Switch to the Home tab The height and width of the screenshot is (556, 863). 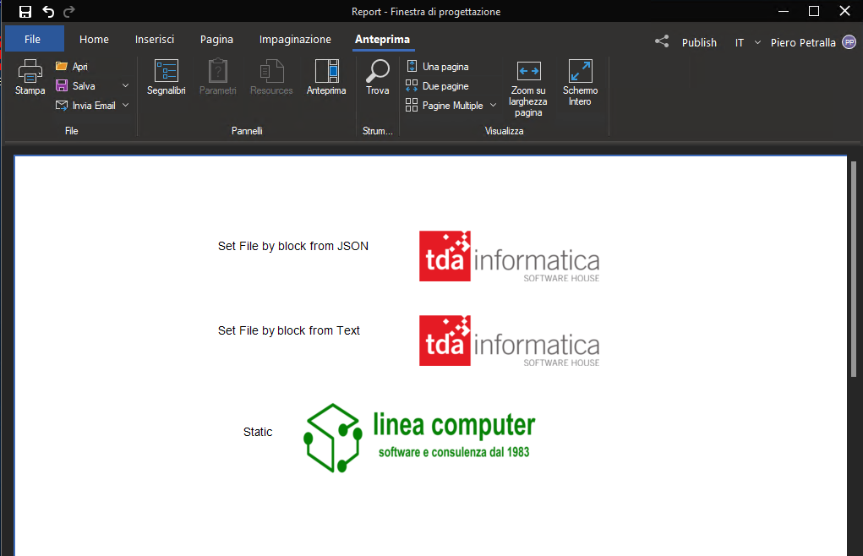[94, 39]
